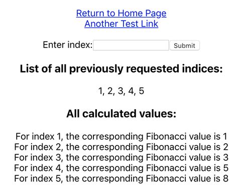Click number 5 in requested indices list
The width and height of the screenshot is (238, 188).
click(x=142, y=91)
